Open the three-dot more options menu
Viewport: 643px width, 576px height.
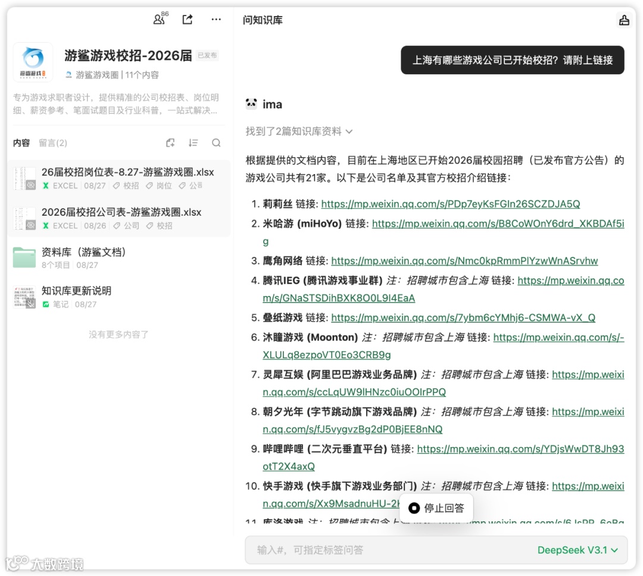click(216, 19)
